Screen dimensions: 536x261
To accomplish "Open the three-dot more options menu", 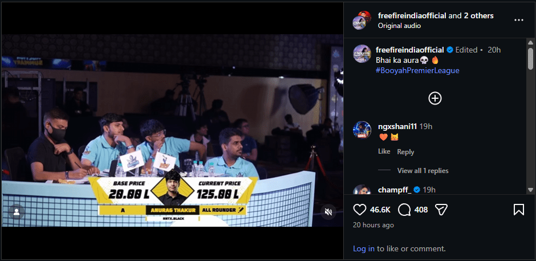I will click(x=518, y=20).
